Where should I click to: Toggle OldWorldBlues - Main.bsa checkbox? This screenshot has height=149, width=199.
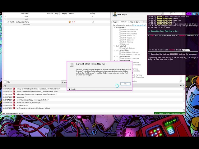tap(120, 52)
